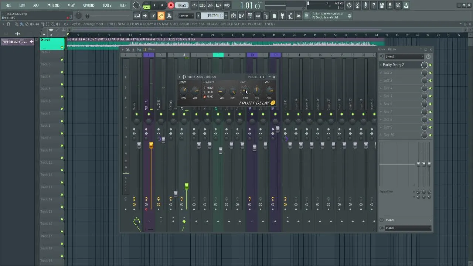
Task: Select next preset arrow in Fruity Delay
Action: [x=264, y=77]
